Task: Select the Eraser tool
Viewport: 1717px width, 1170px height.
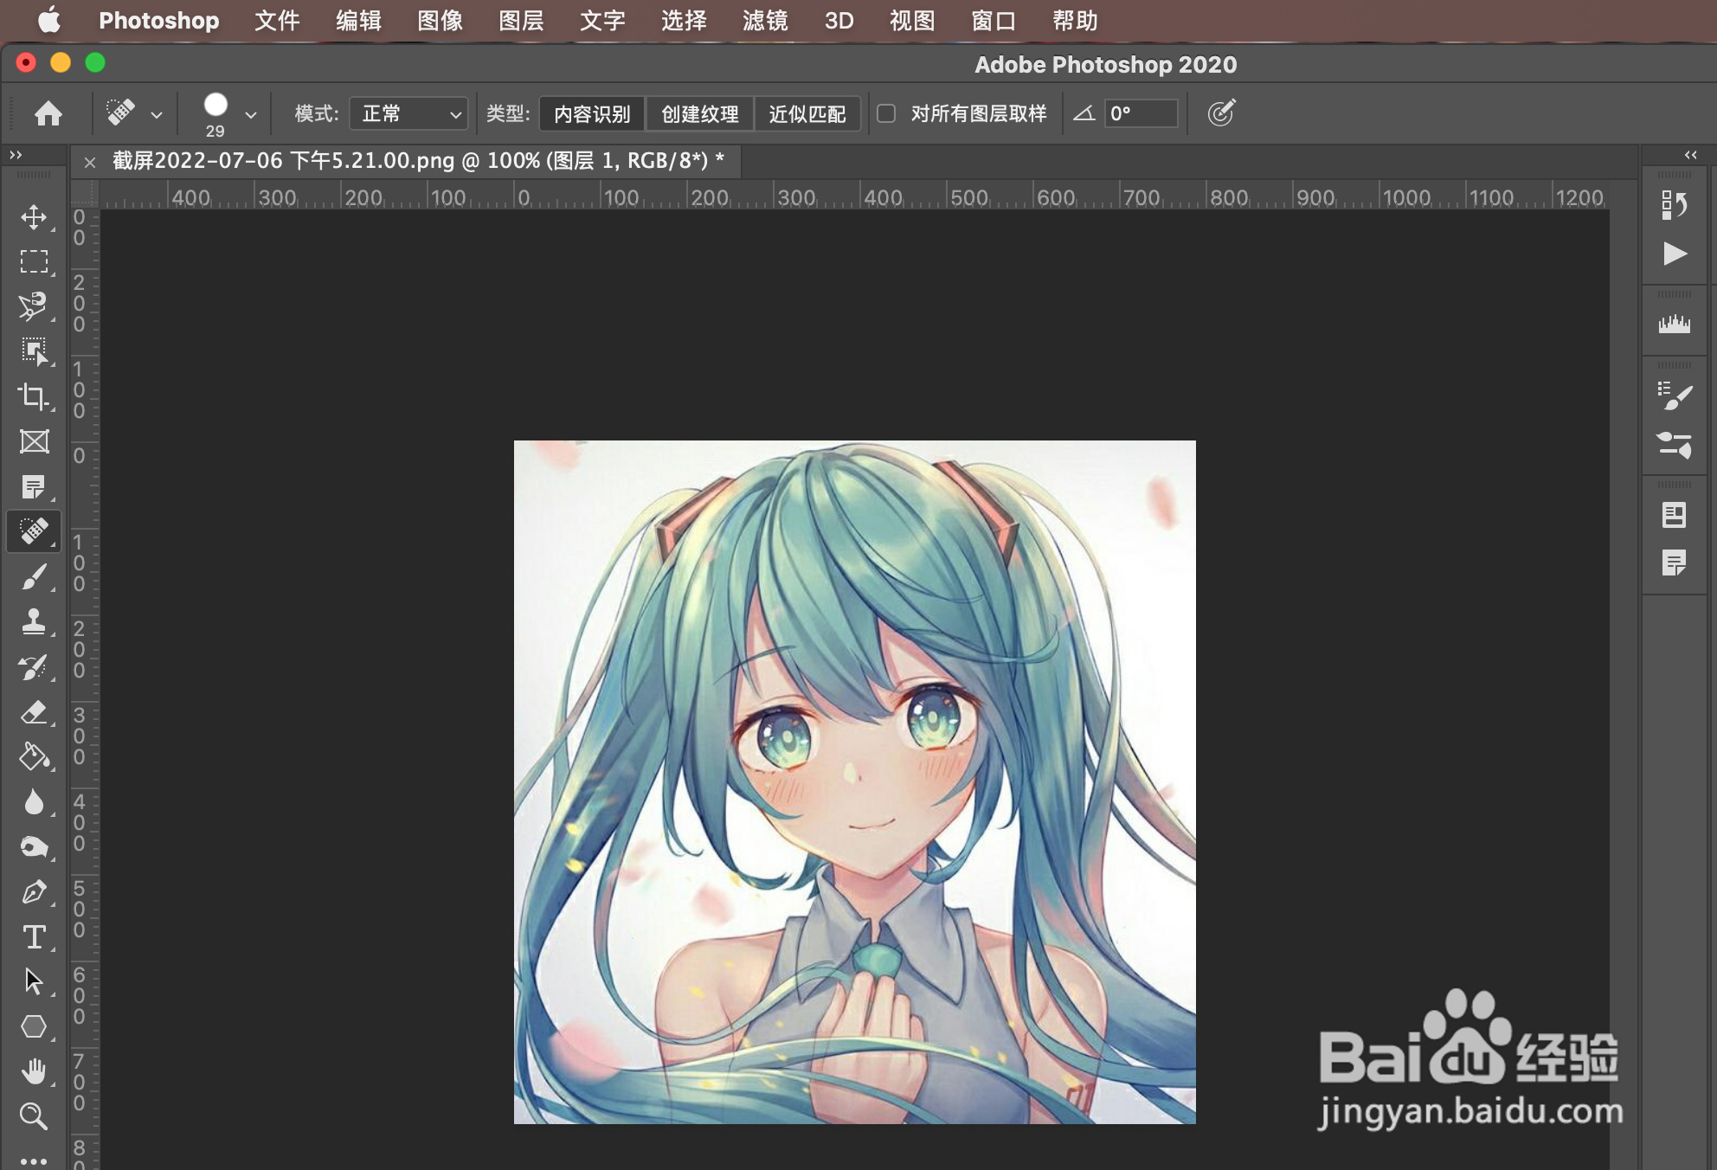Action: pyautogui.click(x=34, y=711)
